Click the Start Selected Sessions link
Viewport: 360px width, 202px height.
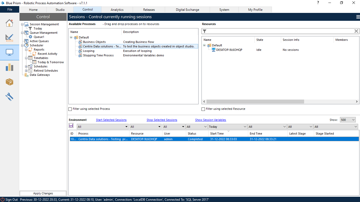111,120
